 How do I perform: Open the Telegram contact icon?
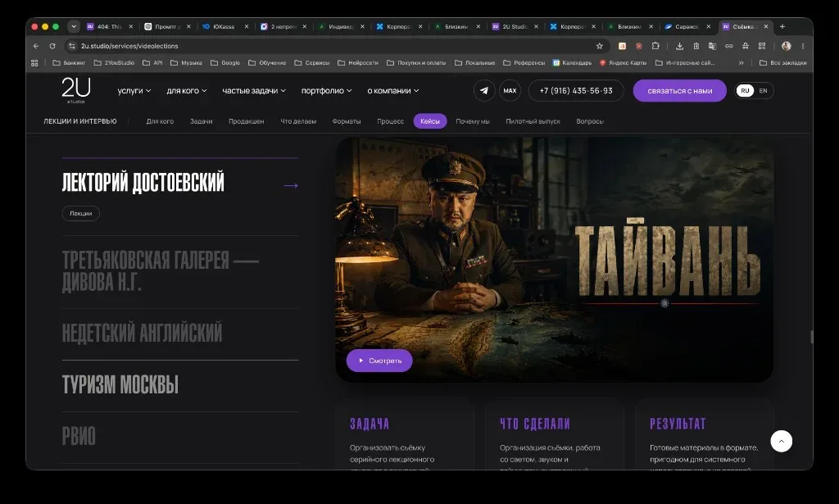point(483,90)
